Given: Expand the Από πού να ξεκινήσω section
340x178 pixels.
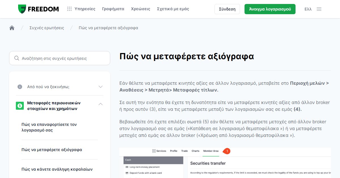Looking at the screenshot, I should coord(59,87).
